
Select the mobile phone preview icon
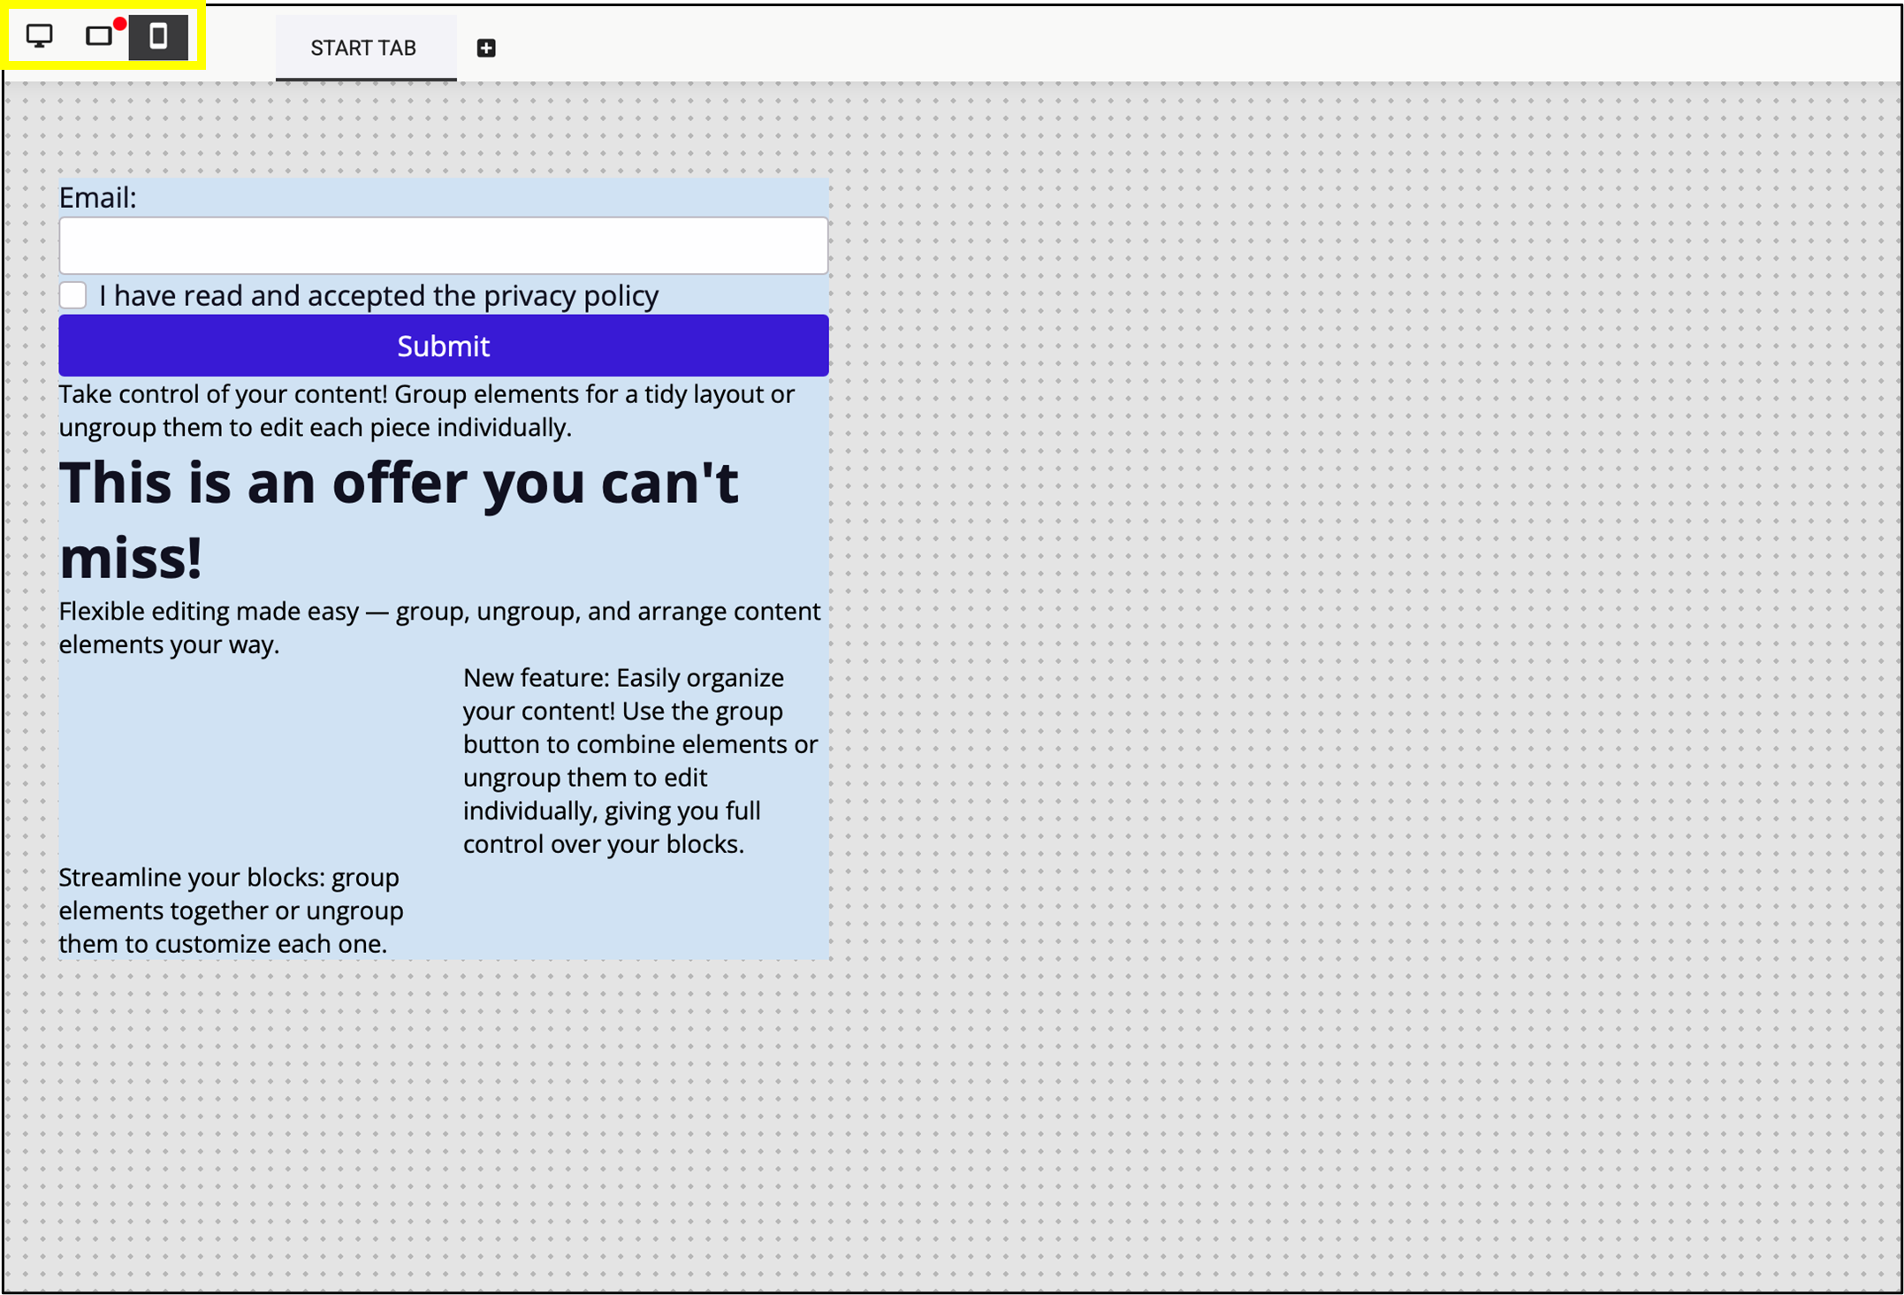coord(158,36)
